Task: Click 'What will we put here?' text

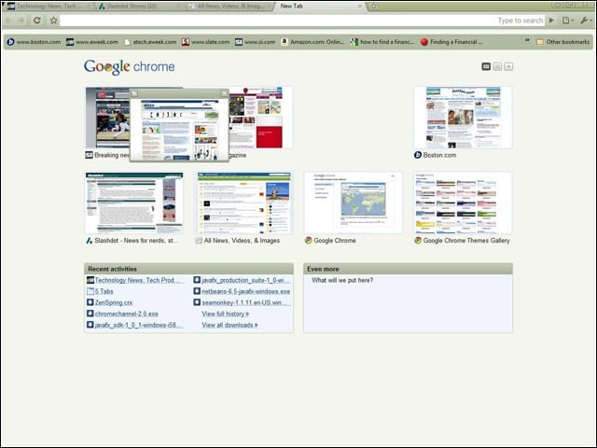Action: (342, 280)
